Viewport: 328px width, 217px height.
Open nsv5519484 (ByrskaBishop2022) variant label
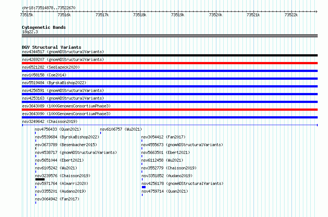coord(54,83)
